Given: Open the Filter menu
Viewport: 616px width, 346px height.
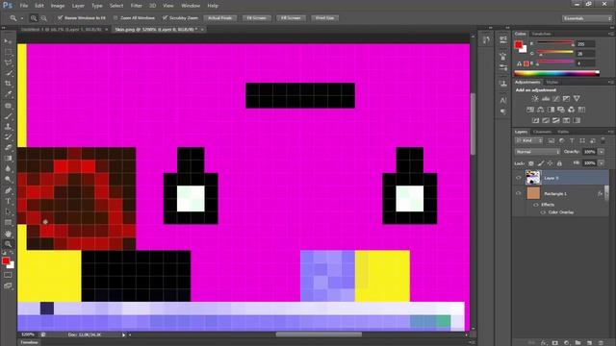Looking at the screenshot, I should tap(137, 6).
